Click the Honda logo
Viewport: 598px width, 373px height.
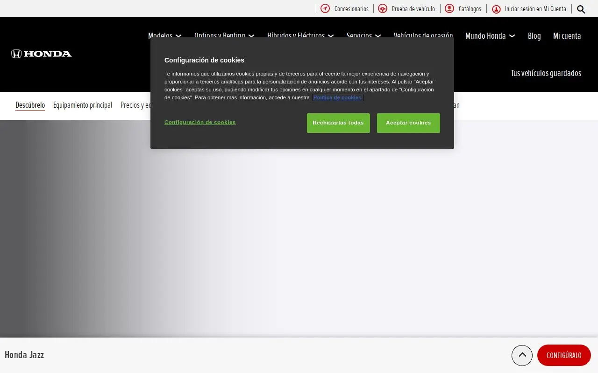click(42, 54)
